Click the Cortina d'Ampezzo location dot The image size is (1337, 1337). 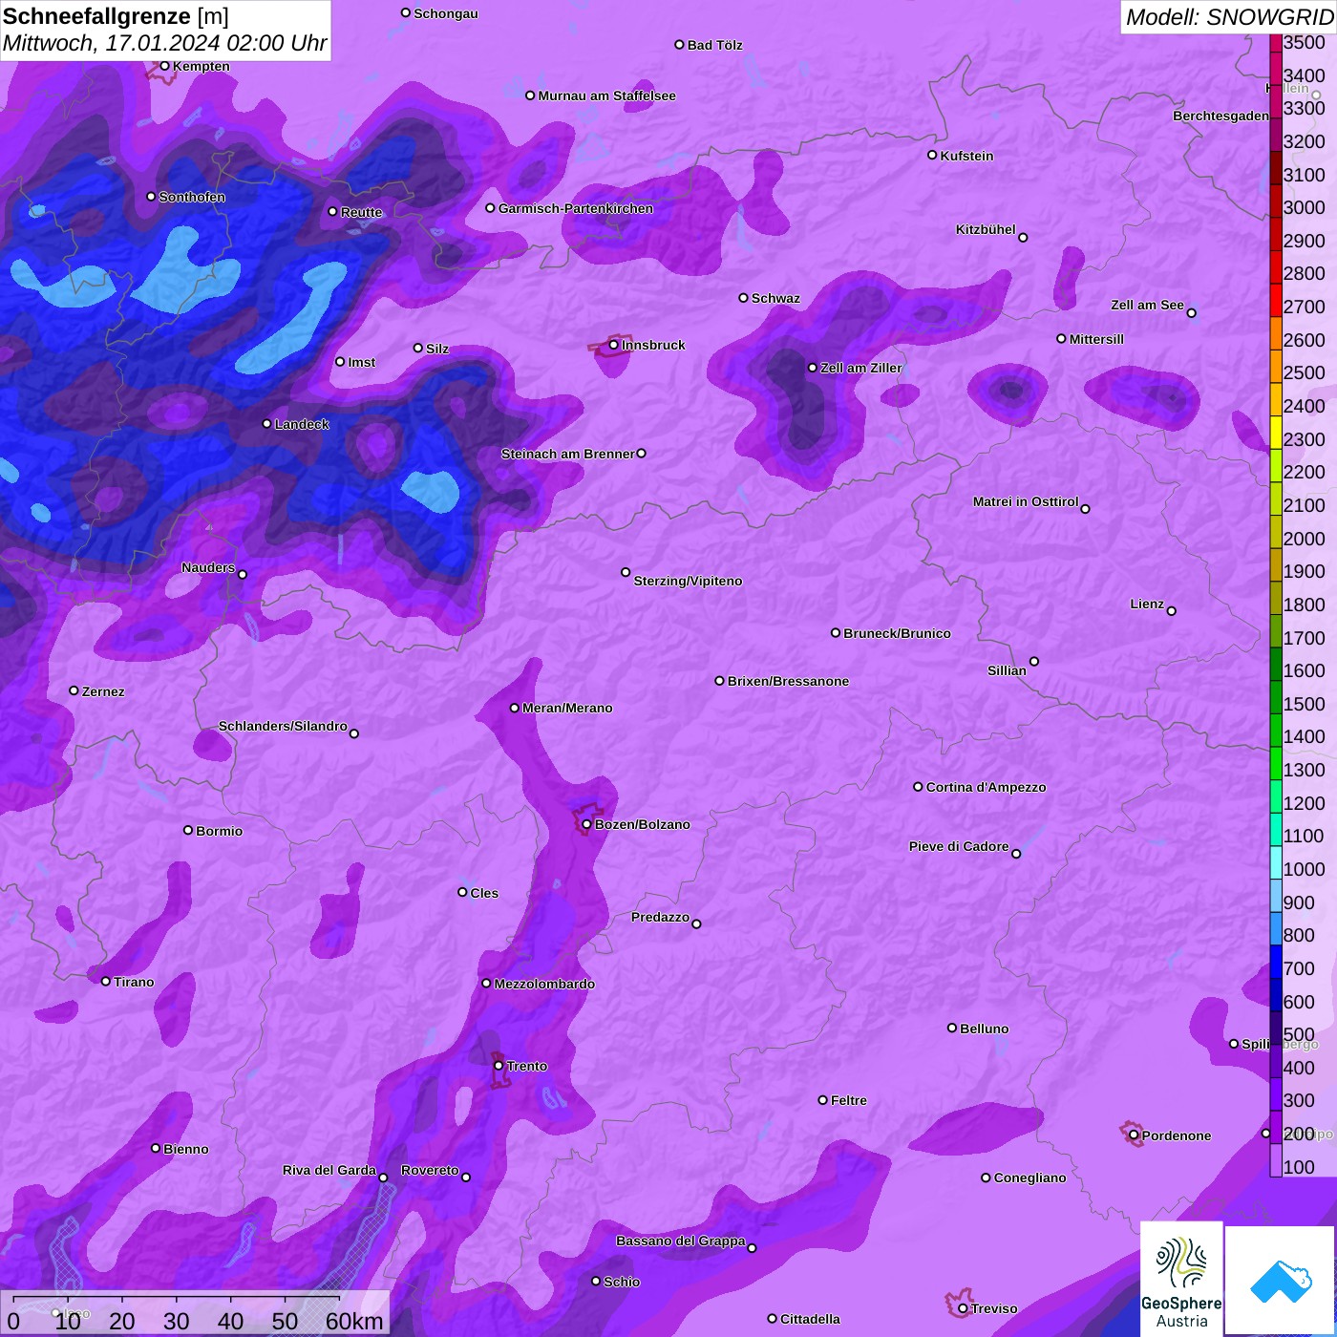tap(918, 787)
